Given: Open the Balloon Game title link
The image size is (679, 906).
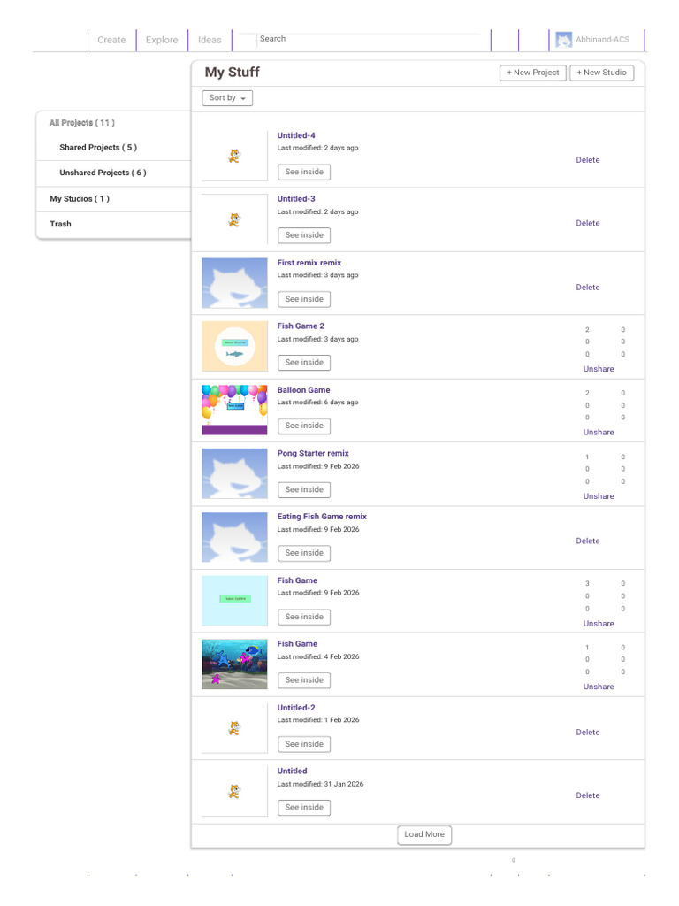Looking at the screenshot, I should click(304, 390).
